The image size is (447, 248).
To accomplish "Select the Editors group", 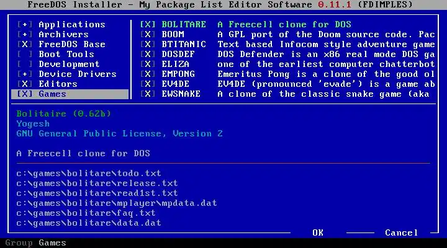I will (x=58, y=84).
